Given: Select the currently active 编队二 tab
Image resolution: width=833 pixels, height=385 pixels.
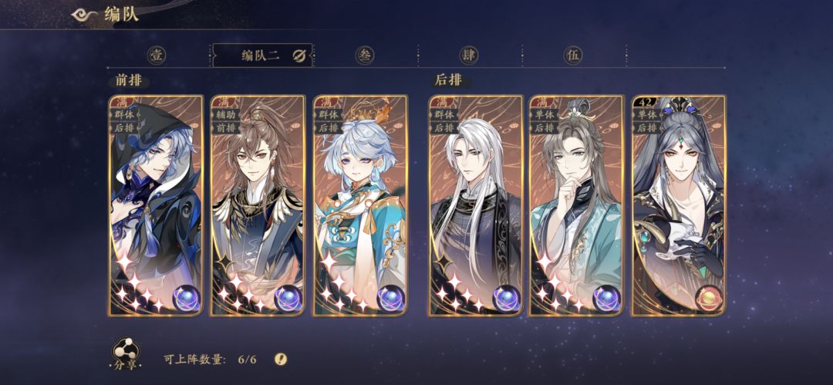Looking at the screenshot, I should coord(262,56).
